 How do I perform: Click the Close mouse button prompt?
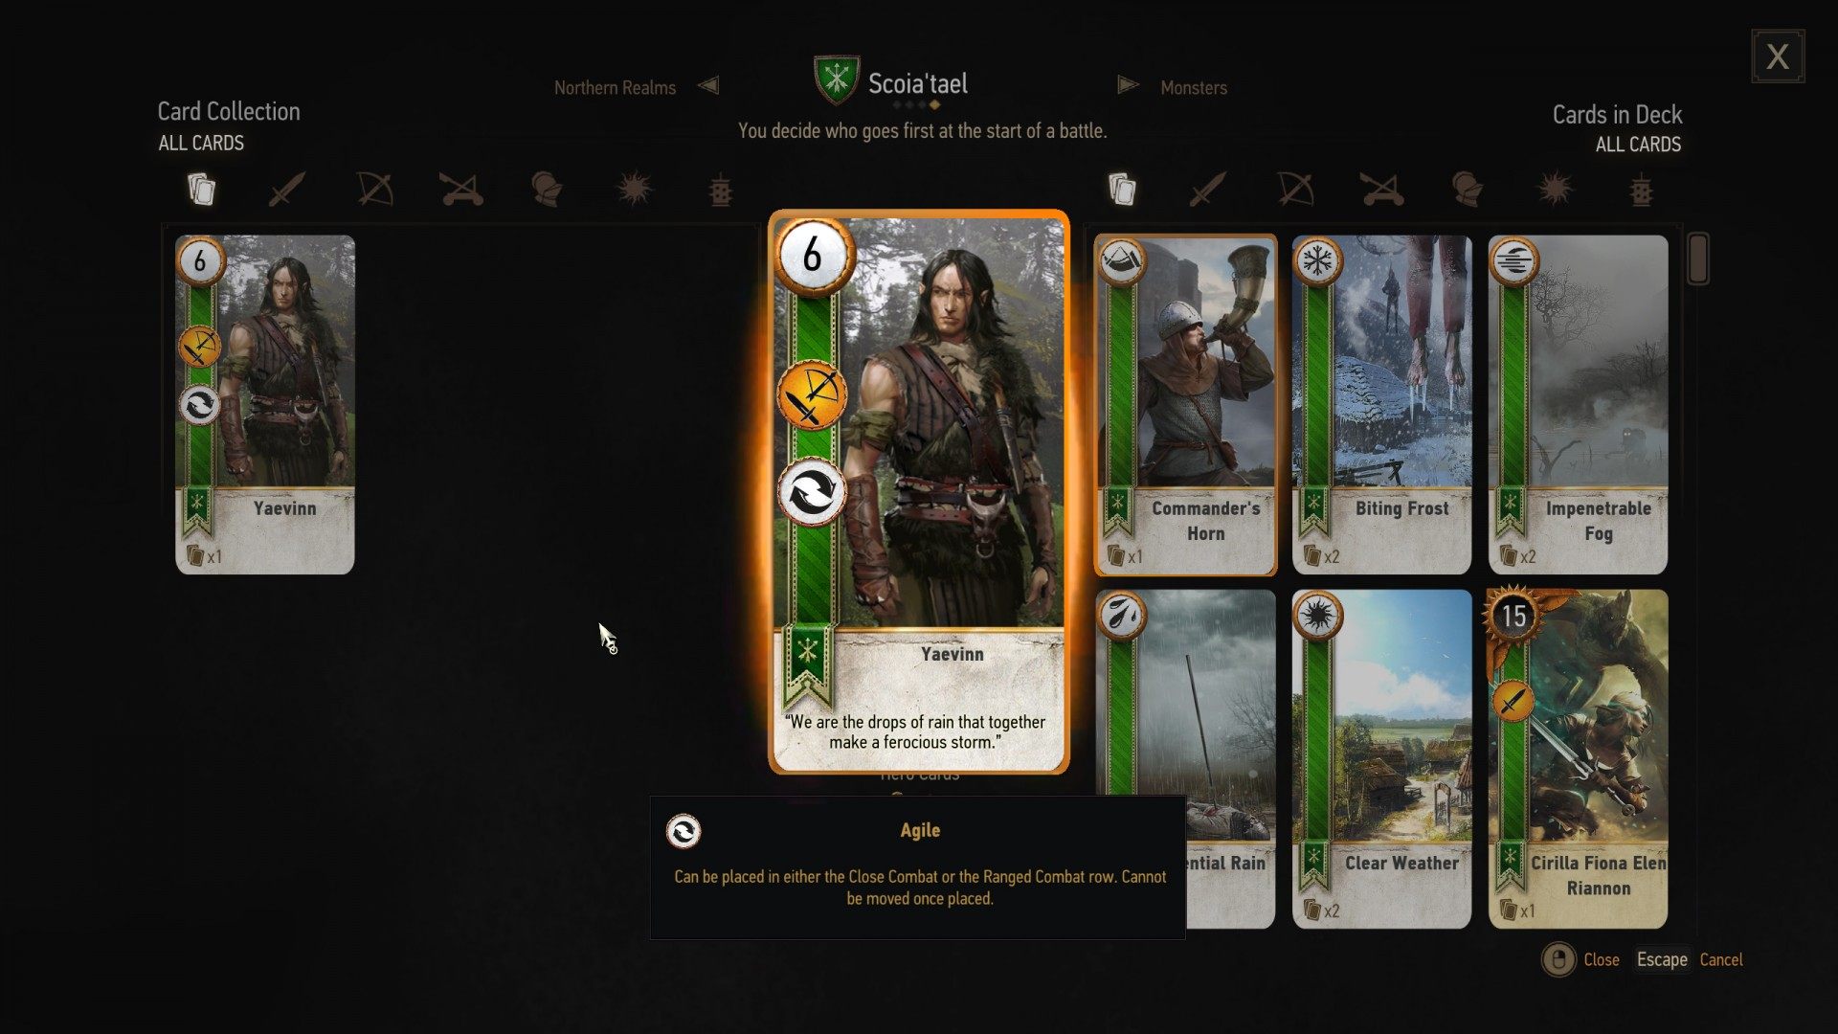point(1580,959)
